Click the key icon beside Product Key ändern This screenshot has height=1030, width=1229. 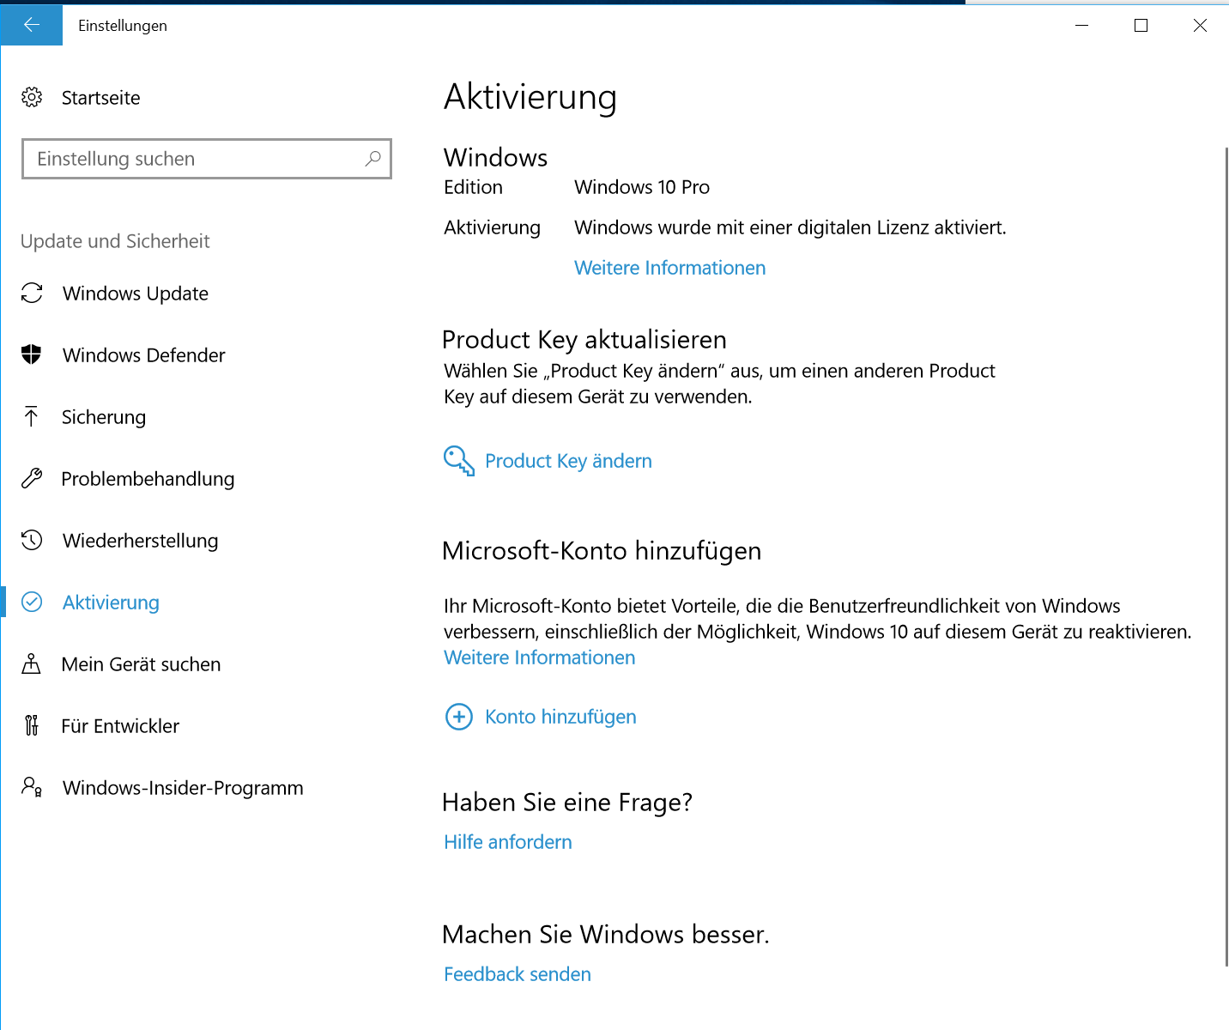pos(459,461)
